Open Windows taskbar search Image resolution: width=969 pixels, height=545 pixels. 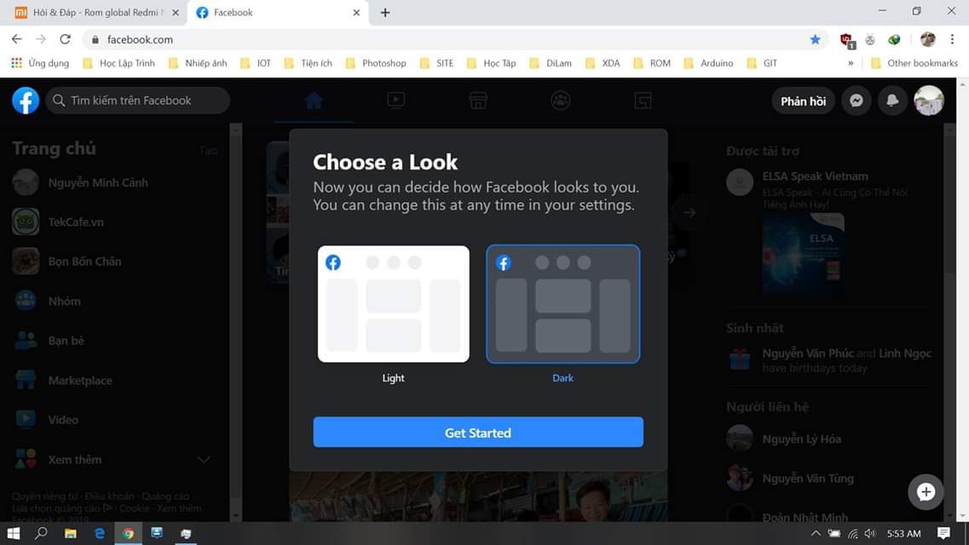point(42,533)
